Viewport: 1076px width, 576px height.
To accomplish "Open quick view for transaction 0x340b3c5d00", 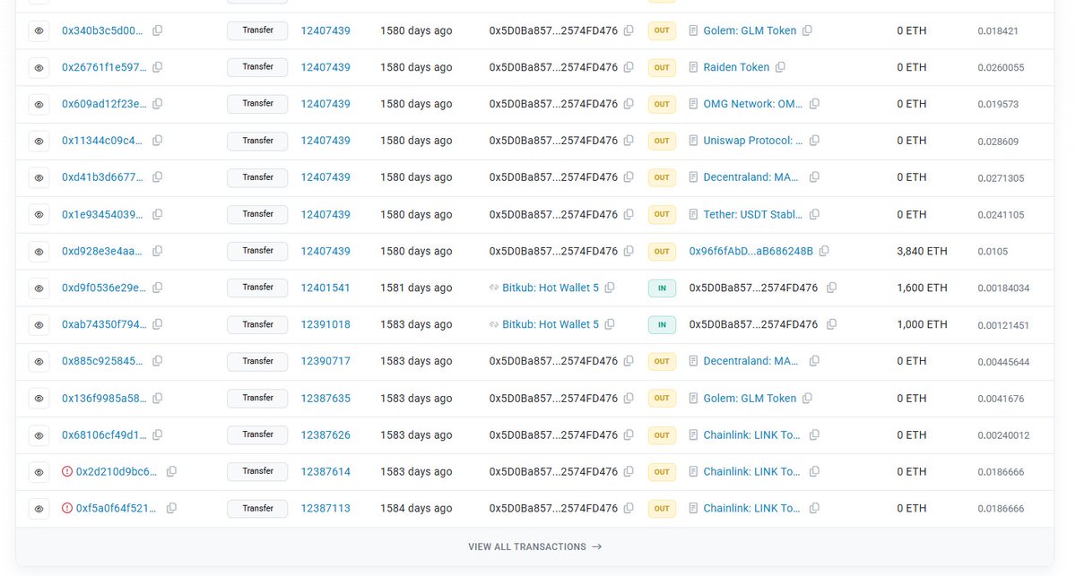I will click(39, 30).
